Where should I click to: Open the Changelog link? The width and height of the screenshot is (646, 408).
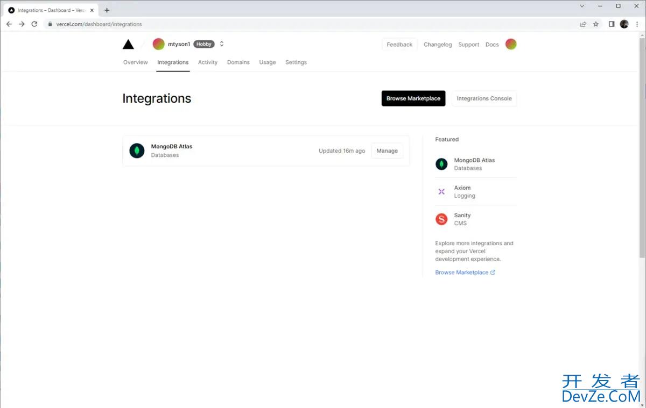pyautogui.click(x=438, y=45)
